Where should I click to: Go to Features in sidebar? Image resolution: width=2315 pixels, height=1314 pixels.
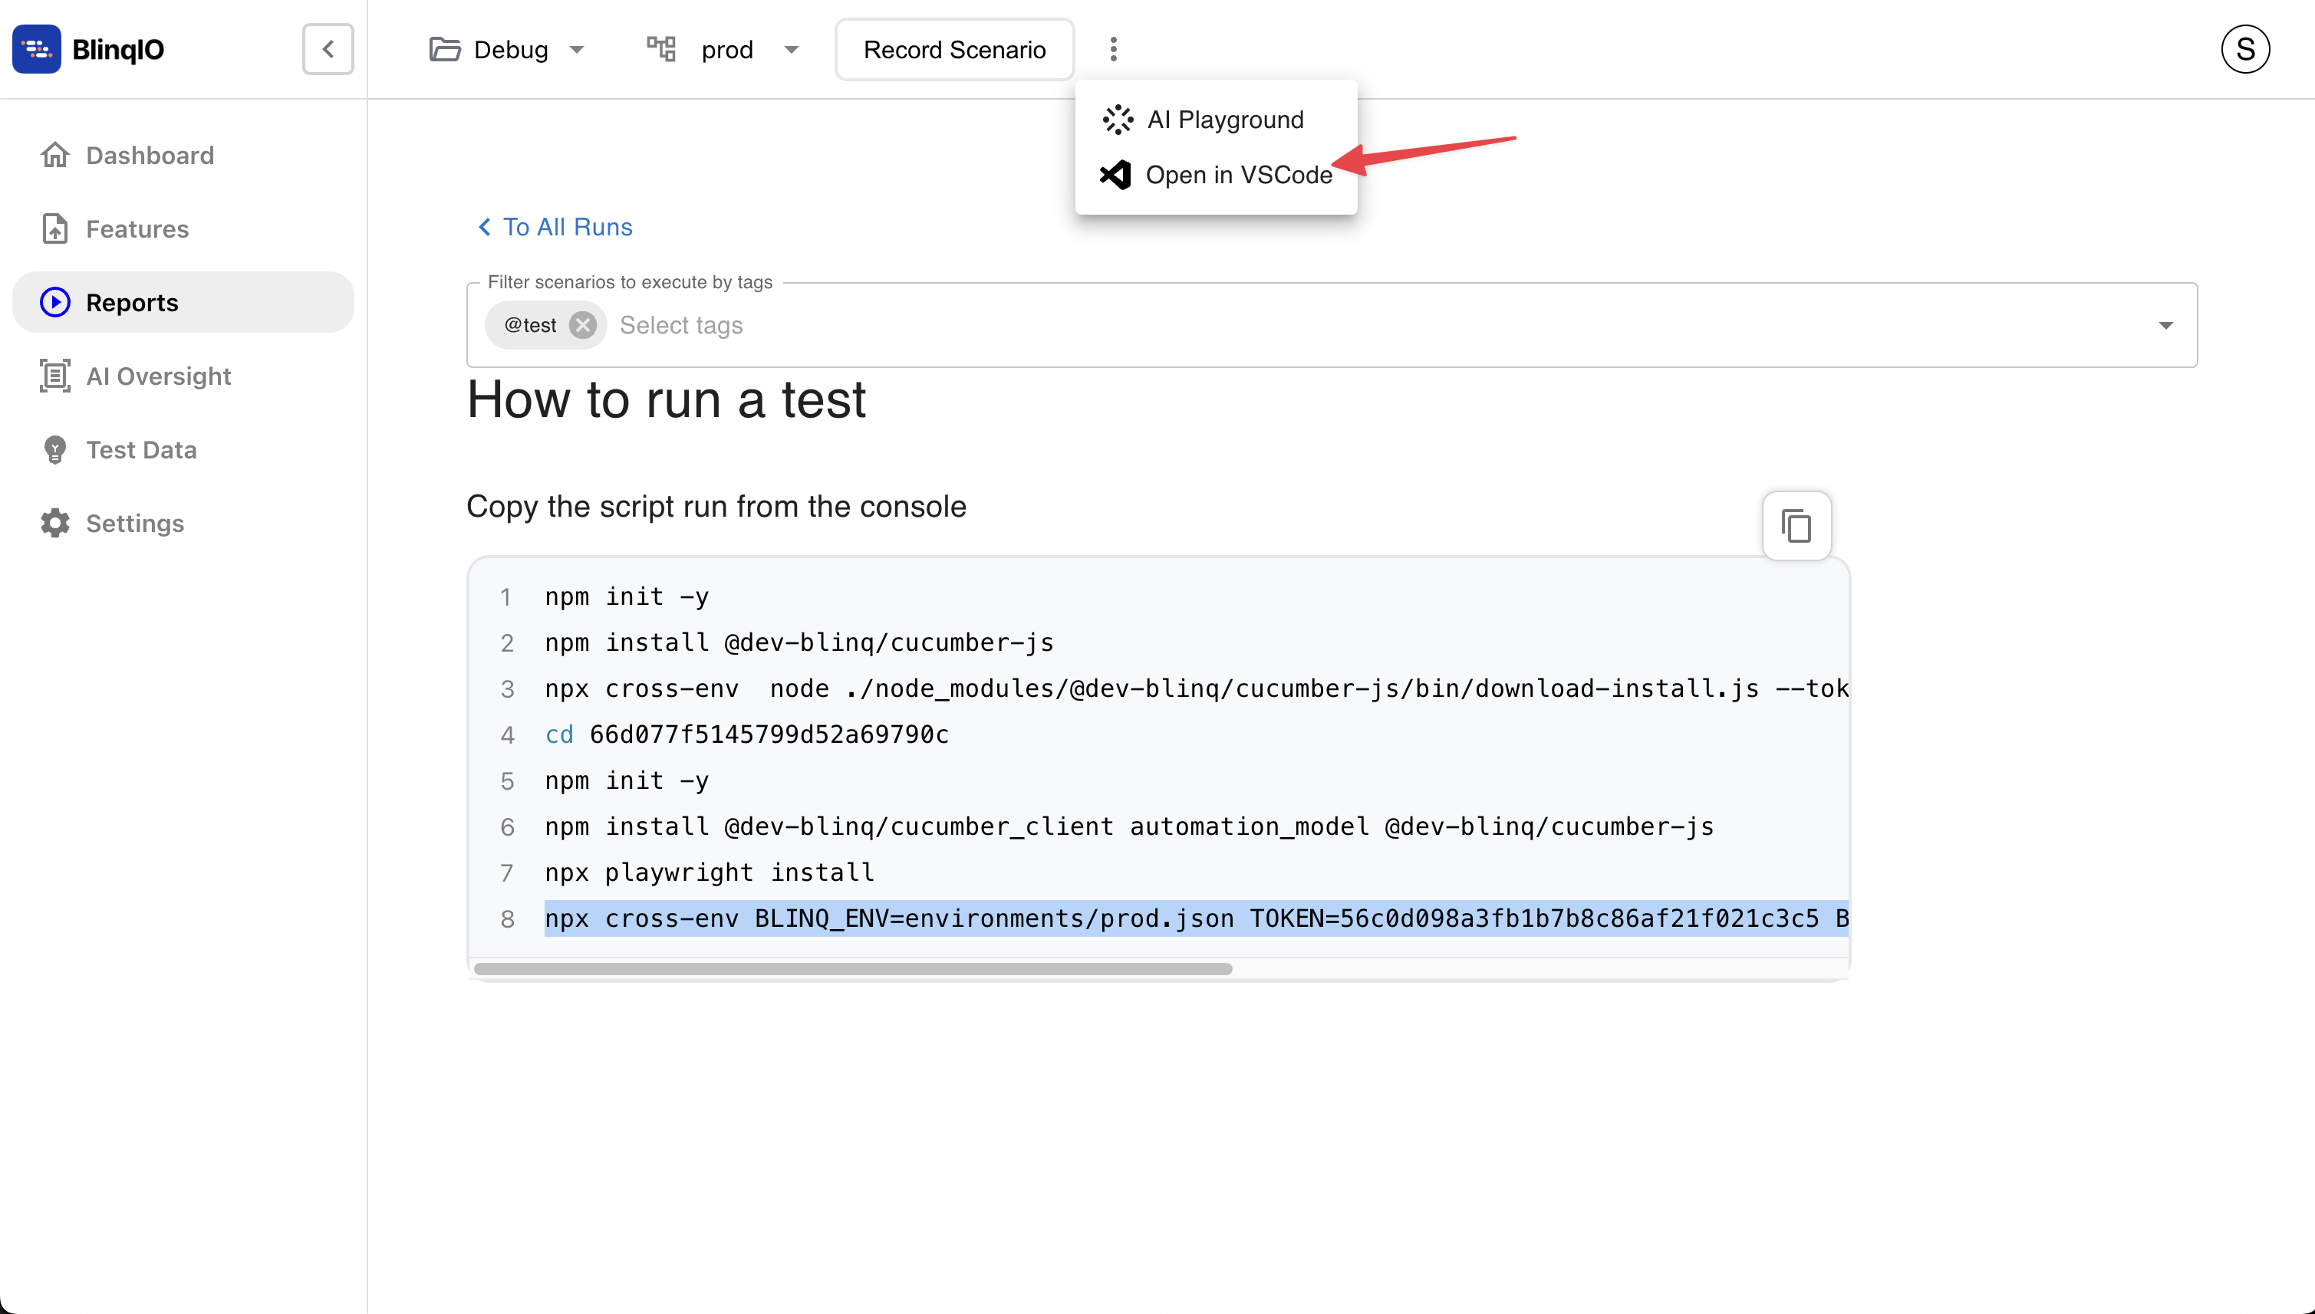pyautogui.click(x=183, y=228)
